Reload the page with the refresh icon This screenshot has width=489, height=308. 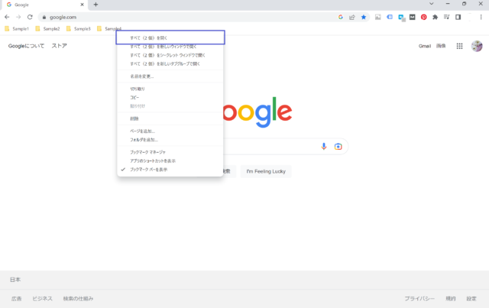click(x=30, y=17)
